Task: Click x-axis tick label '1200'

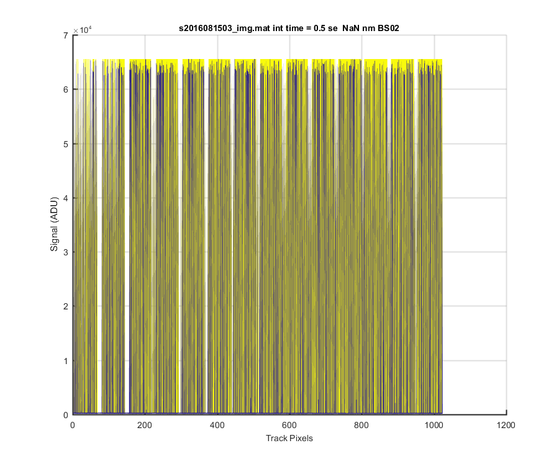Action: coord(506,425)
